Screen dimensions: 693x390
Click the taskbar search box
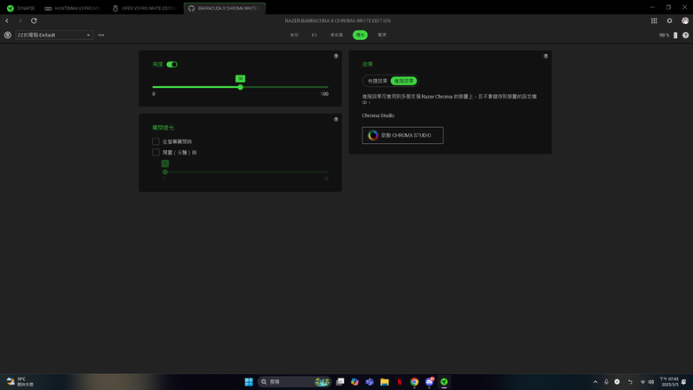pos(294,382)
